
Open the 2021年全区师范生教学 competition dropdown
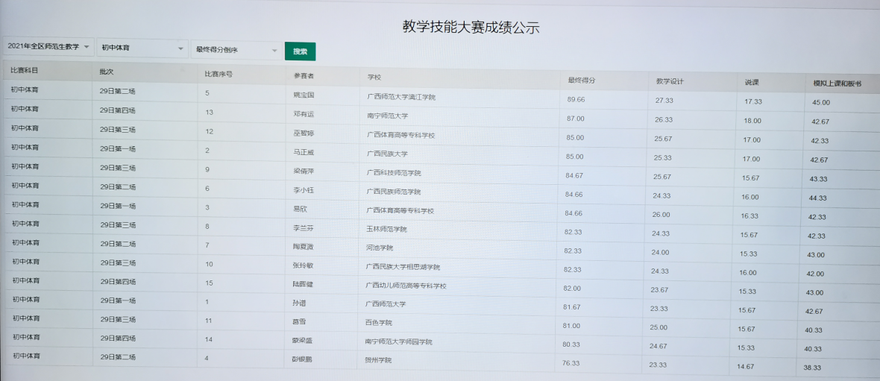48,47
